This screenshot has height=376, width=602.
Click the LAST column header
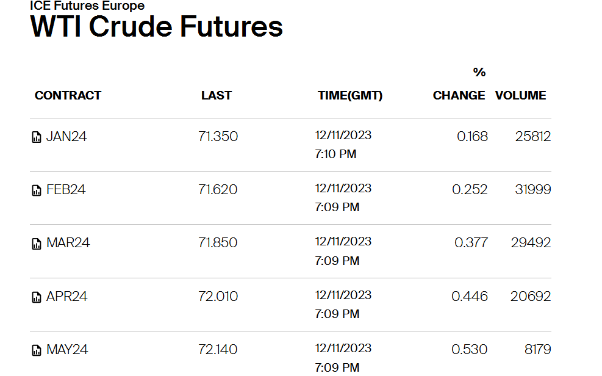click(x=217, y=95)
